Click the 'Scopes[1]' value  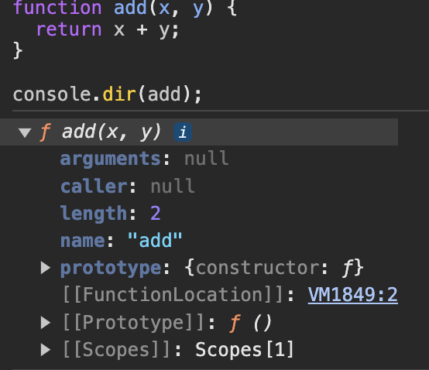[x=245, y=350]
